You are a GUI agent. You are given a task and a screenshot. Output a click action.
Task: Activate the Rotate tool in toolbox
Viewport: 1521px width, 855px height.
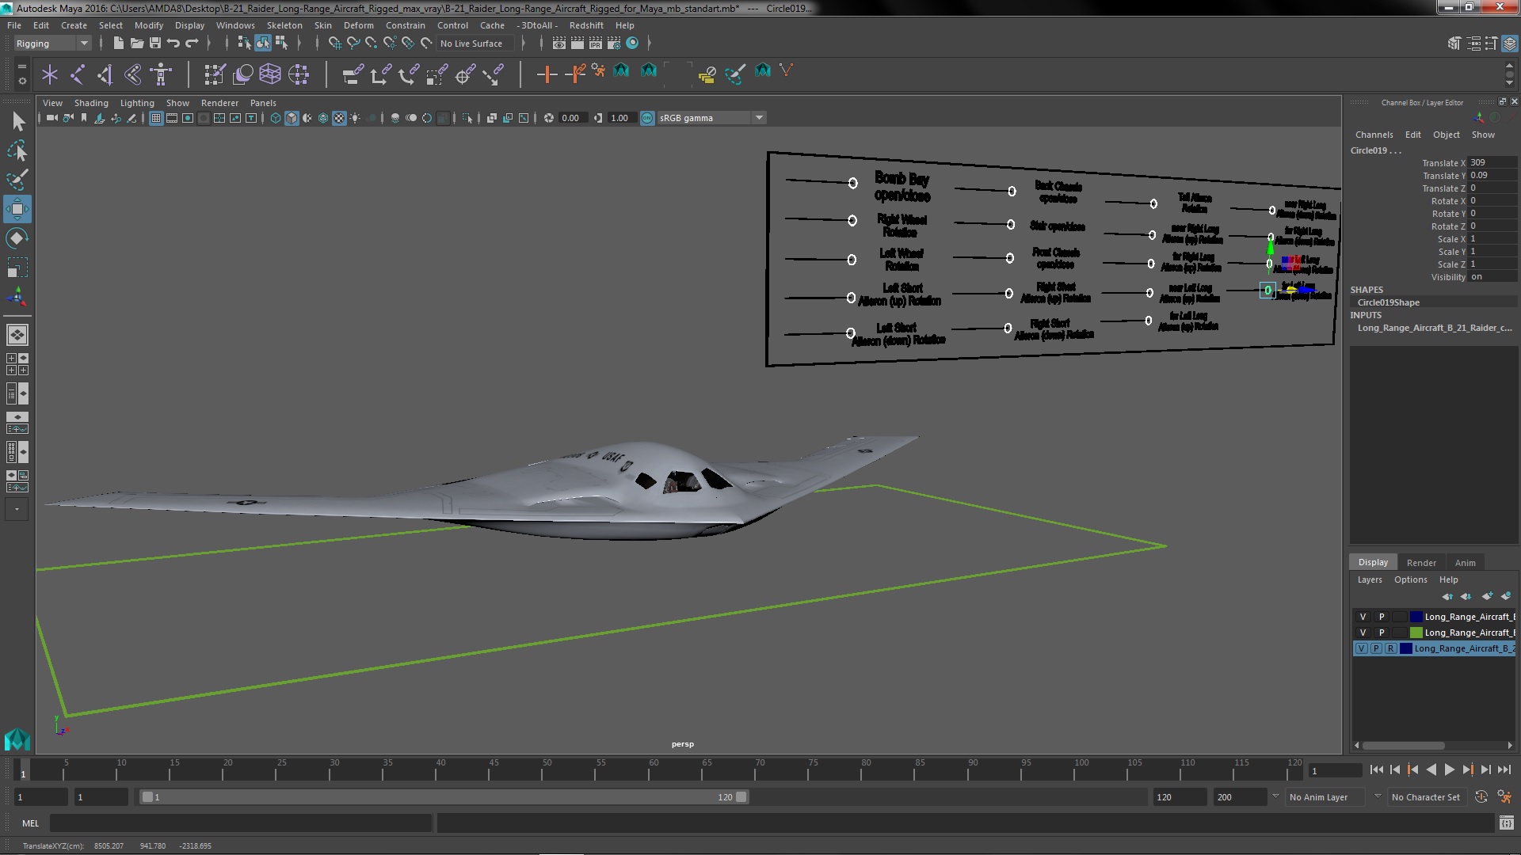point(17,238)
